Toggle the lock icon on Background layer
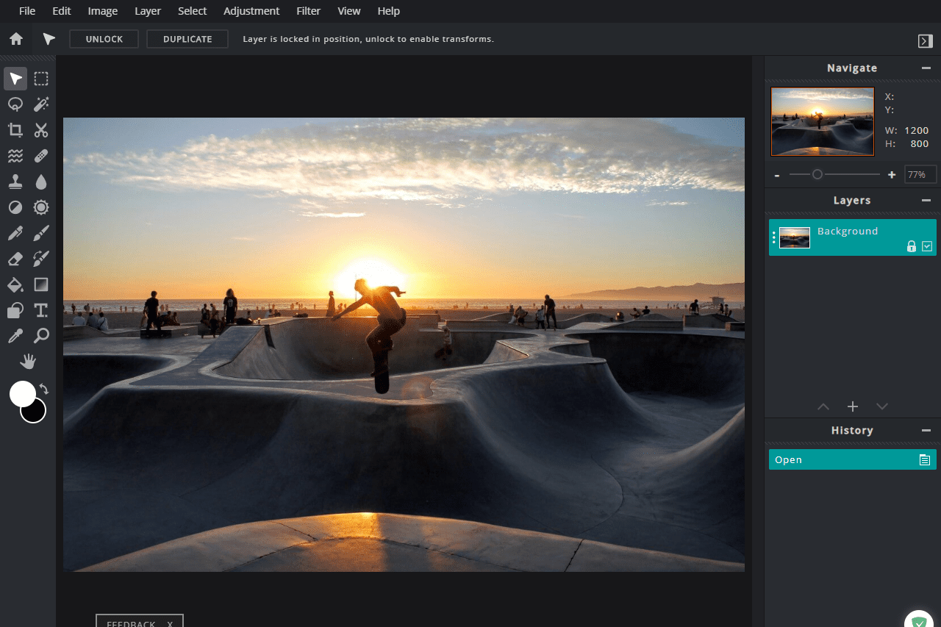Image resolution: width=941 pixels, height=627 pixels. point(912,246)
